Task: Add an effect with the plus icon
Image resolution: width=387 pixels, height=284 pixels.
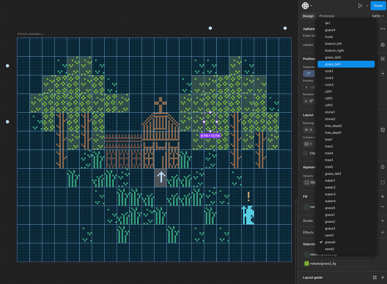Action: pyautogui.click(x=382, y=232)
